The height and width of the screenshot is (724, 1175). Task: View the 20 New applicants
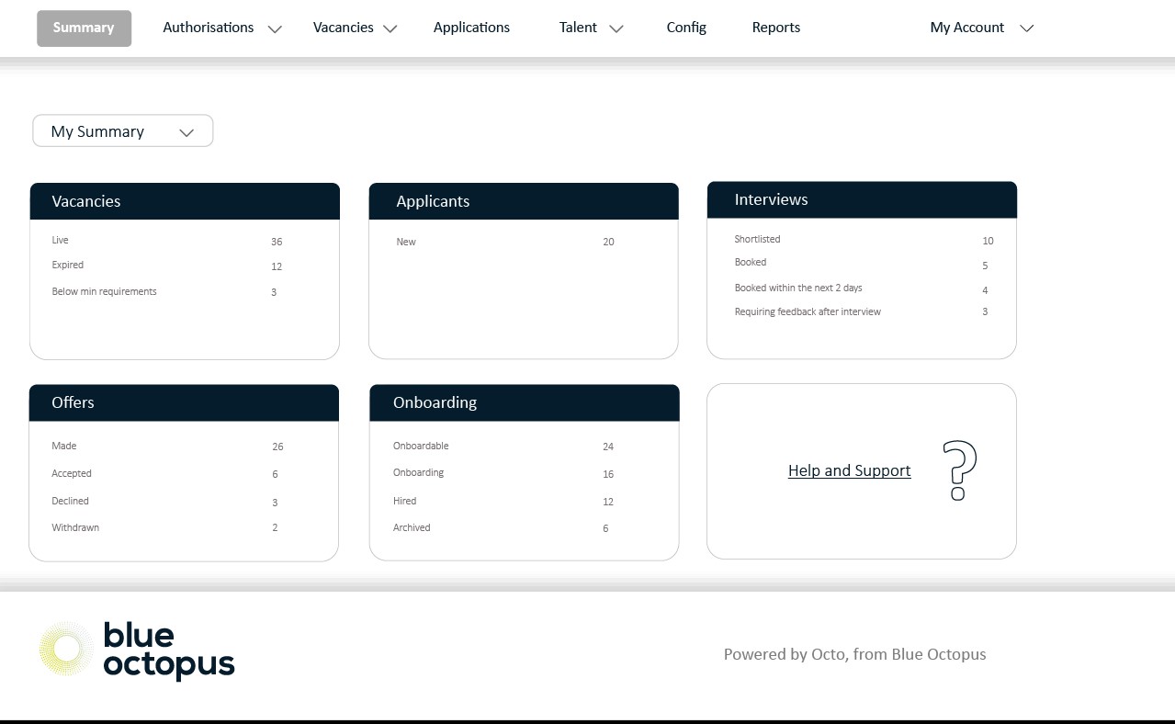click(505, 242)
